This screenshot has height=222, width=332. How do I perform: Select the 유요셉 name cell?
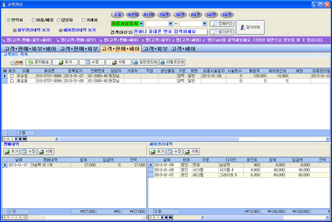pyautogui.click(x=26, y=75)
